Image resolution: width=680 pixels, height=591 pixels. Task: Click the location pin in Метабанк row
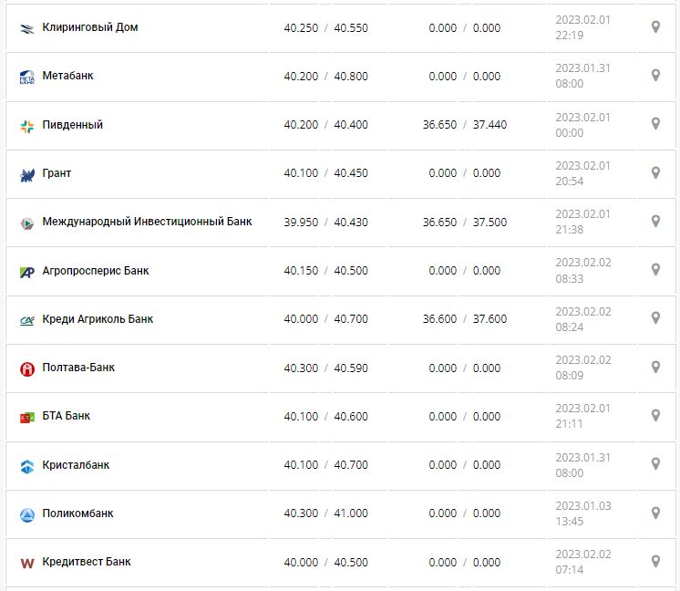pos(654,76)
